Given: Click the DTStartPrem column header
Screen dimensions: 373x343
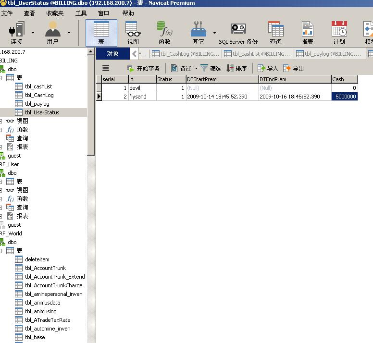Looking at the screenshot, I should [x=222, y=79].
